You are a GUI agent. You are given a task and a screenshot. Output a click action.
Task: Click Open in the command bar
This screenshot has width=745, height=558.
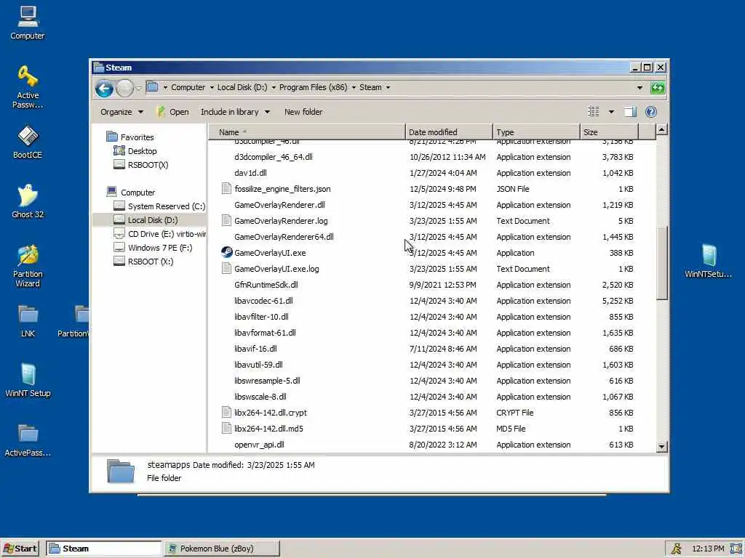[172, 112]
